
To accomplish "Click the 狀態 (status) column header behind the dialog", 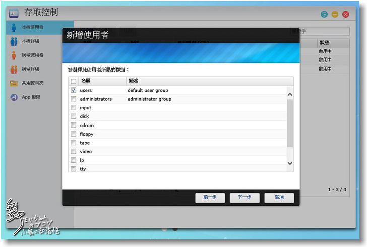I will (333, 43).
